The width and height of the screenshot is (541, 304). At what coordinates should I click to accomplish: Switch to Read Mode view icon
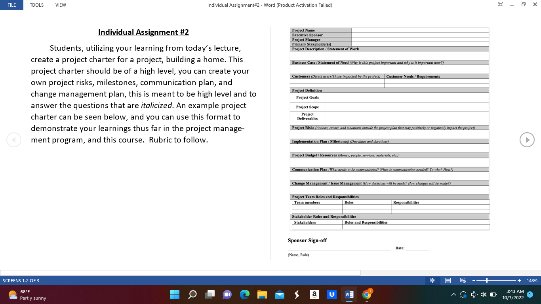click(x=433, y=280)
